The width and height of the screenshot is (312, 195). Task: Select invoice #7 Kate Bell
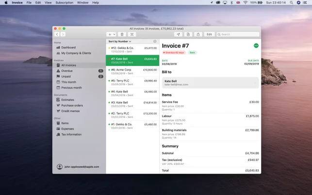pyautogui.click(x=132, y=61)
